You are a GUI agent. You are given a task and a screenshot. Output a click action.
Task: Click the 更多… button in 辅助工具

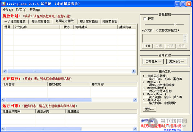point(150,109)
